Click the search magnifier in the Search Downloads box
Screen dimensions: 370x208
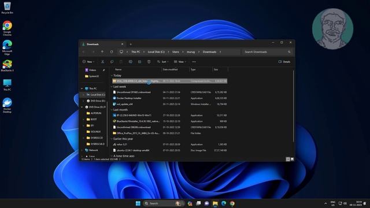(289, 52)
